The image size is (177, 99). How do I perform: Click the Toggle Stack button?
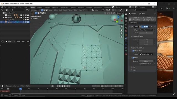click(x=149, y=20)
